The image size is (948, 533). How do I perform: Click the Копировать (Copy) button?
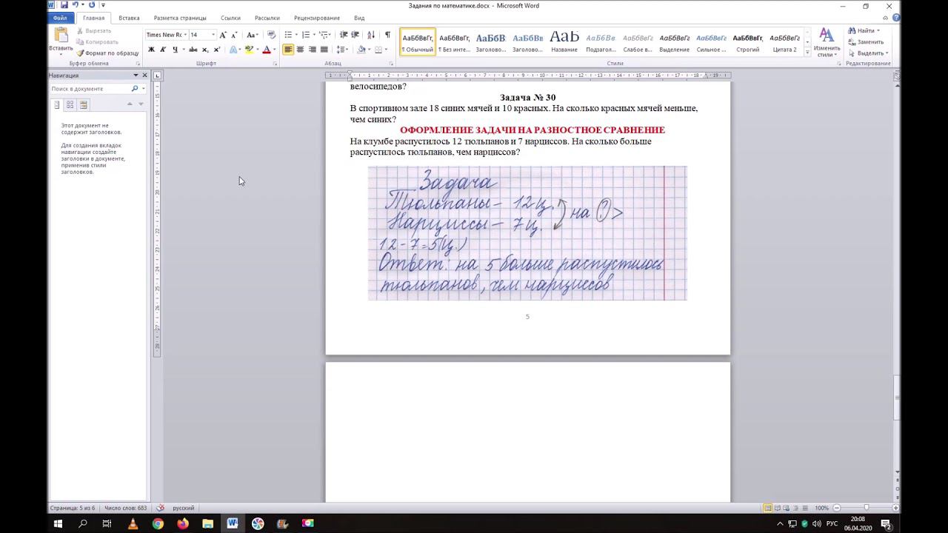point(98,42)
